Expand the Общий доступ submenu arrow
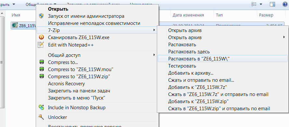 pyautogui.click(x=154, y=55)
